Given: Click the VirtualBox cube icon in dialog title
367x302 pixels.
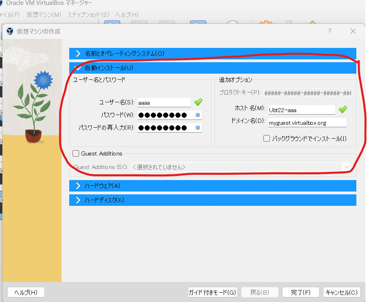Looking at the screenshot, I should click(x=10, y=31).
